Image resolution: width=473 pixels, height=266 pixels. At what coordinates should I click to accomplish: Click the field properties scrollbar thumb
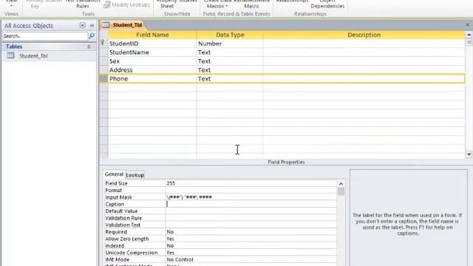pos(341,191)
